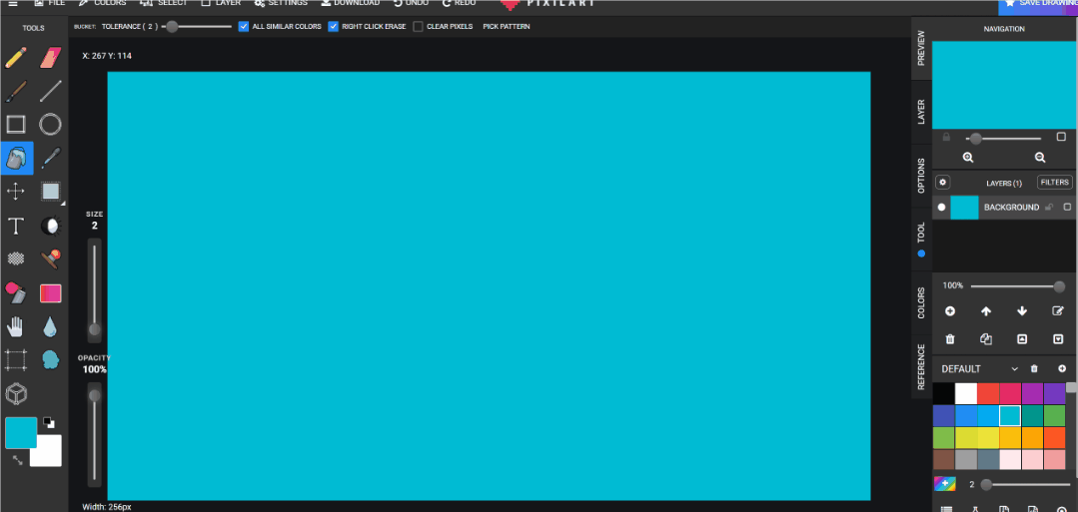Adjust the bucket Tolerance slider
This screenshot has width=1078, height=512.
[198, 26]
